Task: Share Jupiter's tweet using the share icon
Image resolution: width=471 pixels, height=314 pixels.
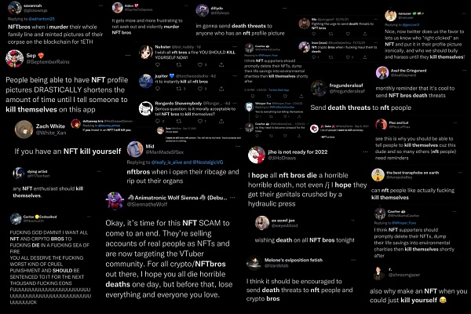Action: coord(221,89)
